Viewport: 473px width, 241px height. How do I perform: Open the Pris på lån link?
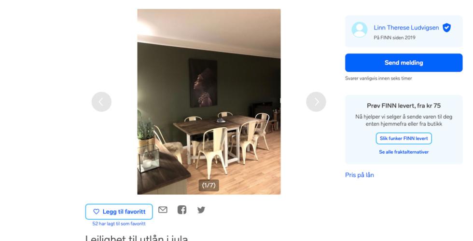360,175
